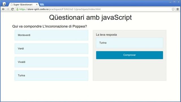Choose the Turina option in the answer list
The width and height of the screenshot is (181, 102).
pos(51,75)
